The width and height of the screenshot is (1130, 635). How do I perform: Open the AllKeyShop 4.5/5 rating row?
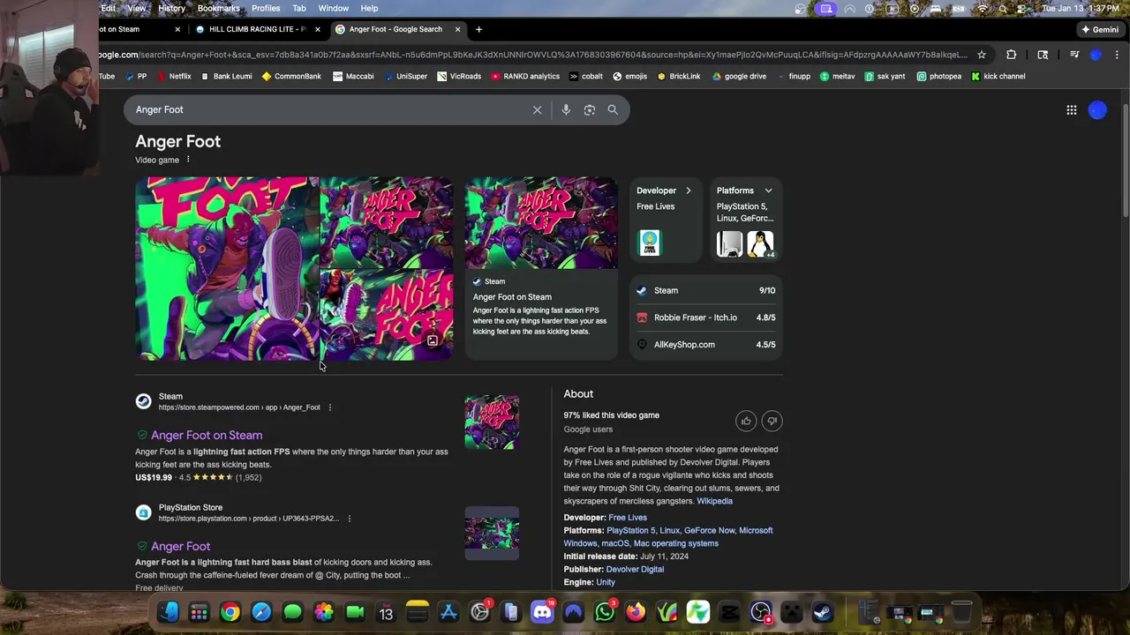706,345
